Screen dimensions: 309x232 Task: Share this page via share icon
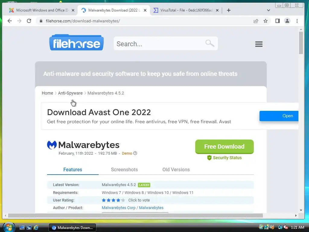click(x=256, y=21)
